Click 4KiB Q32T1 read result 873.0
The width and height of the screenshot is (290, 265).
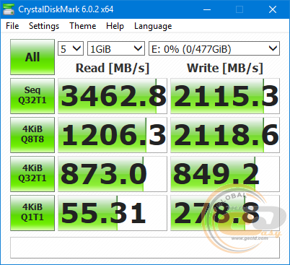tap(113, 174)
